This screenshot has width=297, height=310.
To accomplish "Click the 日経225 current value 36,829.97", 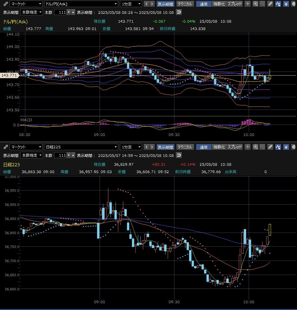I will coord(124,165).
